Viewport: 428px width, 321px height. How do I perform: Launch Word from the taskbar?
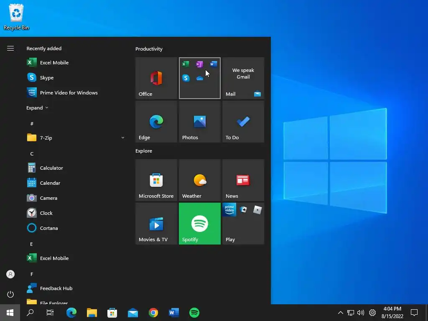[174, 313]
